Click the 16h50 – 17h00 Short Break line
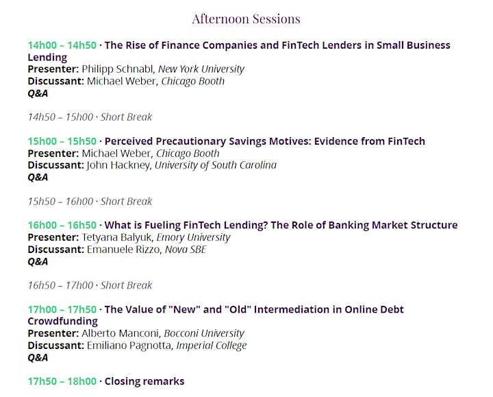 90,285
